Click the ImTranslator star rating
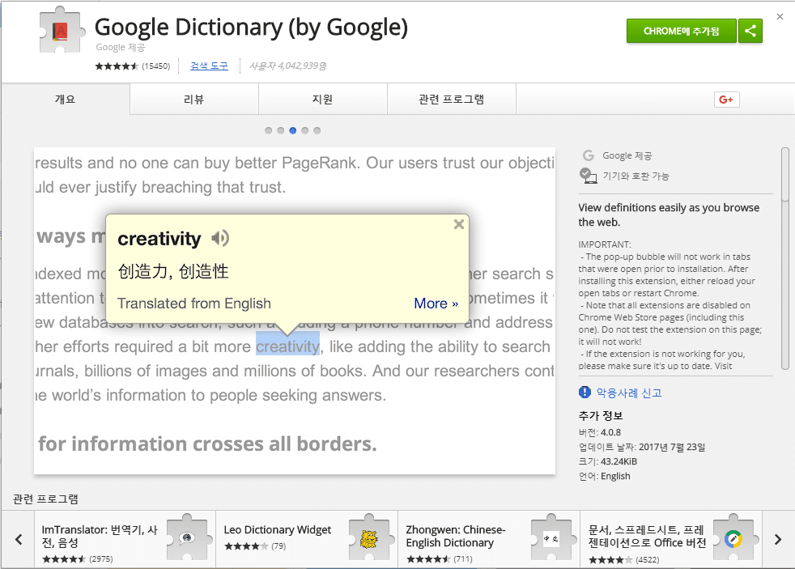The height and width of the screenshot is (569, 795). 64,559
